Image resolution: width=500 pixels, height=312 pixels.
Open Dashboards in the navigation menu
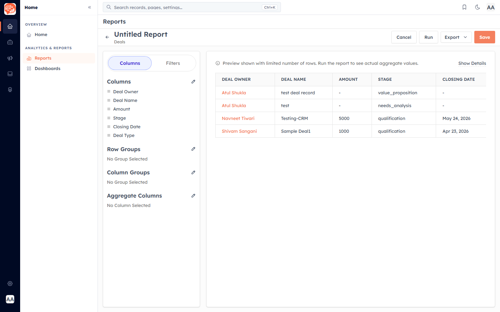[59, 69]
